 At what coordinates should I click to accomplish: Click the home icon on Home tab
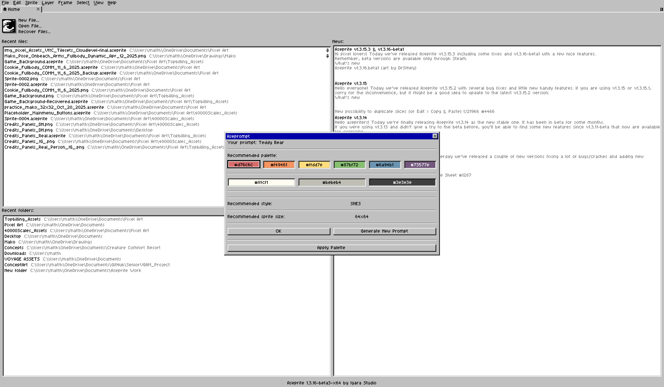click(5, 9)
